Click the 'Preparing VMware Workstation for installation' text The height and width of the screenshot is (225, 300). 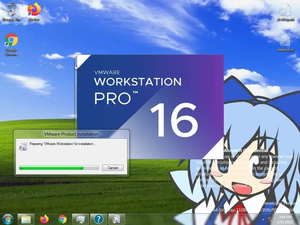(63, 144)
